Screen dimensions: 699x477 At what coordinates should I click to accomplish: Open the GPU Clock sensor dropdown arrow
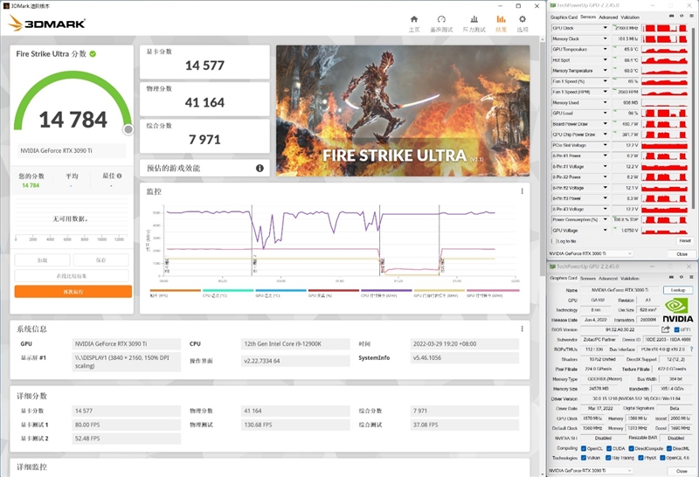tap(605, 28)
